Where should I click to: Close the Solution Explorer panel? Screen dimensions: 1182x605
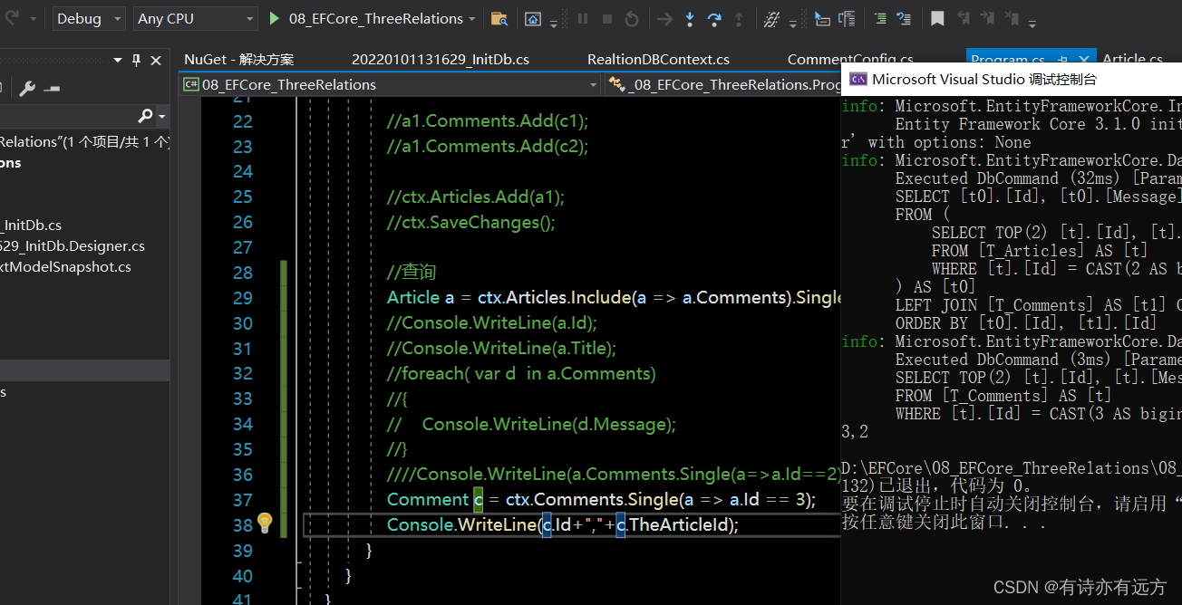(156, 60)
